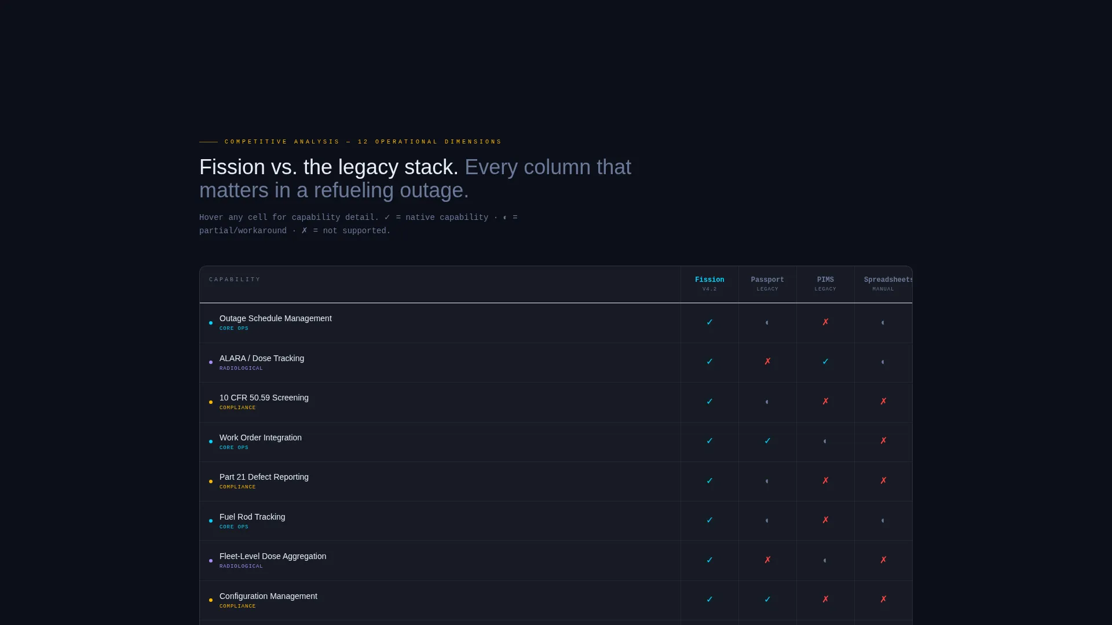Click PIMS red X for Outage Schedule Management
The width and height of the screenshot is (1112, 625).
[825, 322]
